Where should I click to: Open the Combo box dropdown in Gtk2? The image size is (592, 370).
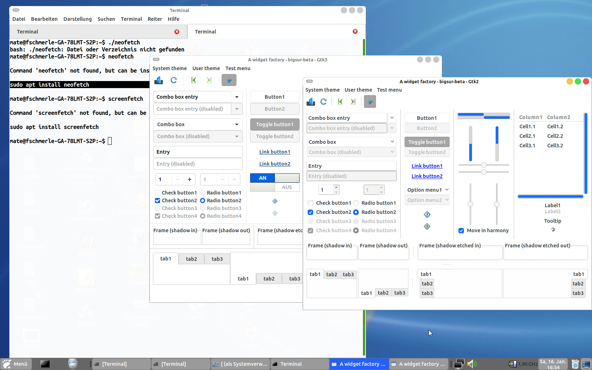[x=351, y=142]
